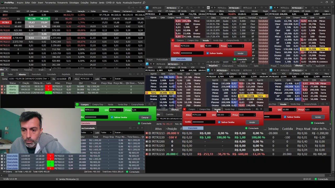Cancel the open order created at 09:51:53
The height and width of the screenshot is (188, 335).
tap(2, 86)
